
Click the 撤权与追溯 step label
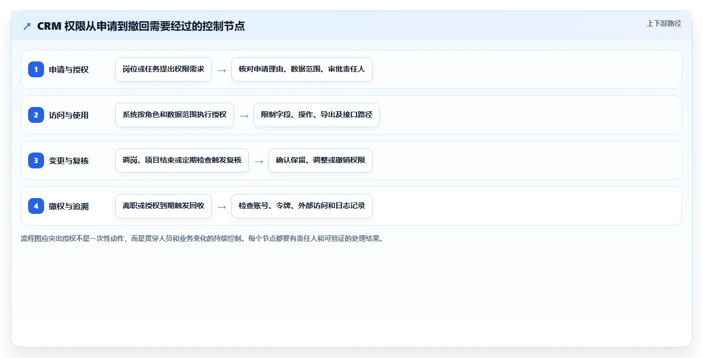(x=68, y=206)
